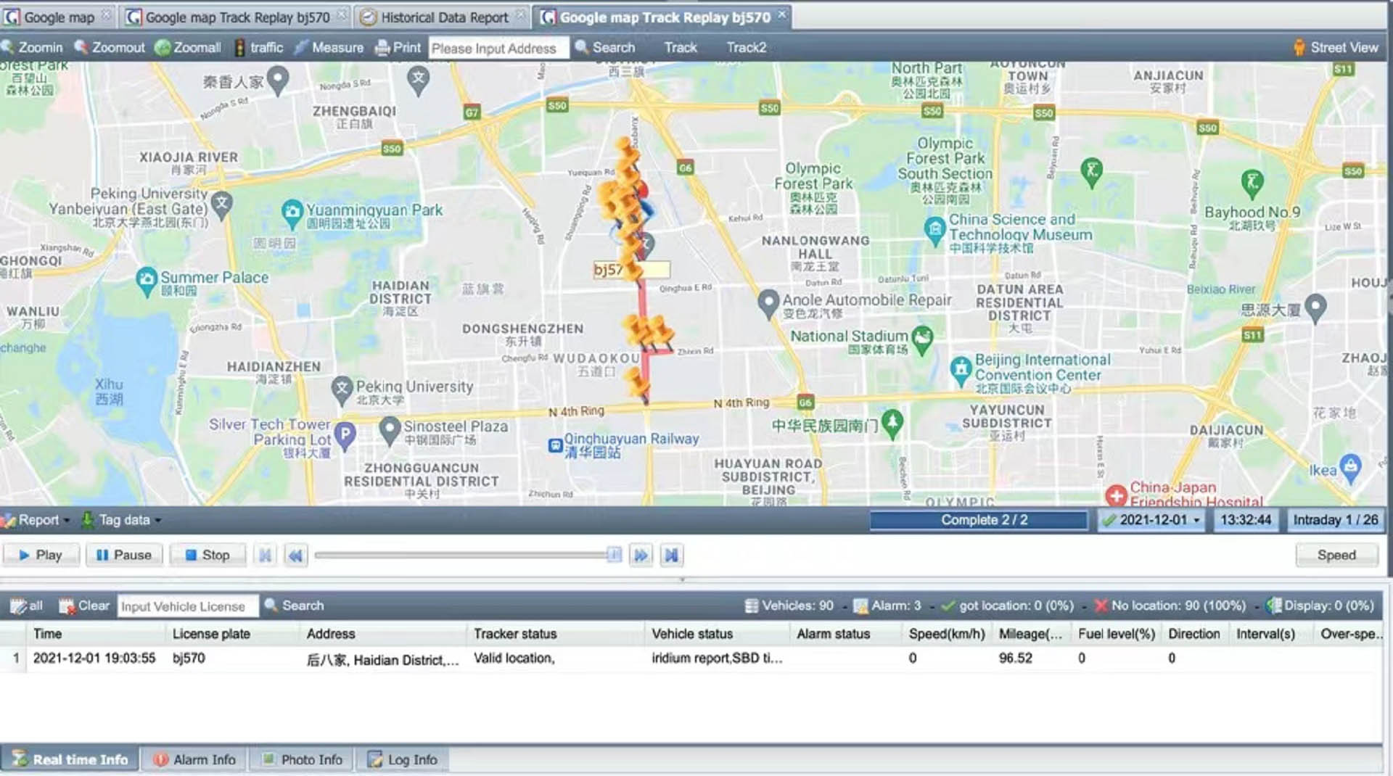
Task: Open the Tag data dropdown
Action: 122,520
